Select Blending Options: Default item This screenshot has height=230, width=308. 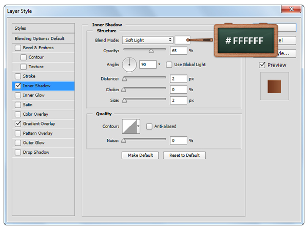pos(44,38)
